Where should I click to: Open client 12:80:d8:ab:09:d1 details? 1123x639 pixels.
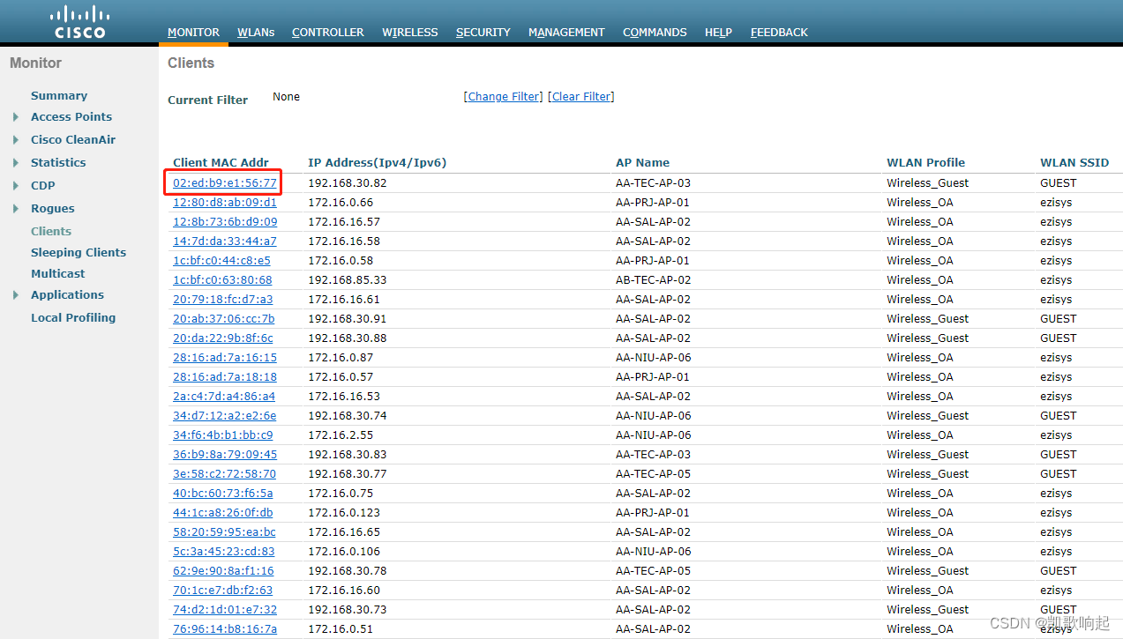pos(225,203)
